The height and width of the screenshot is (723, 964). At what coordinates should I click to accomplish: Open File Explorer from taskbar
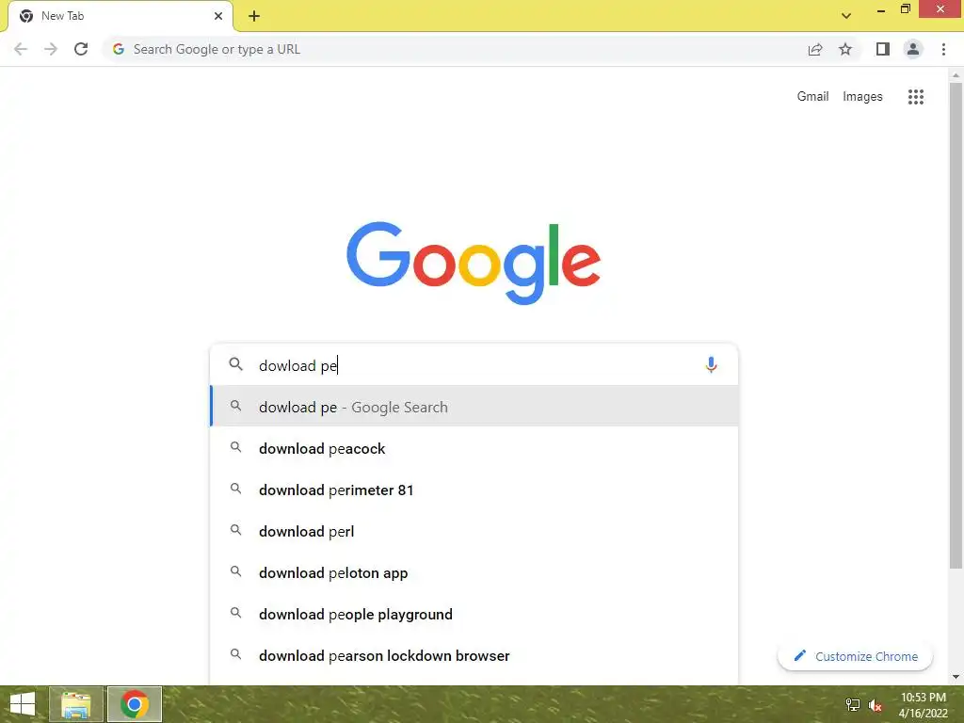coord(75,704)
